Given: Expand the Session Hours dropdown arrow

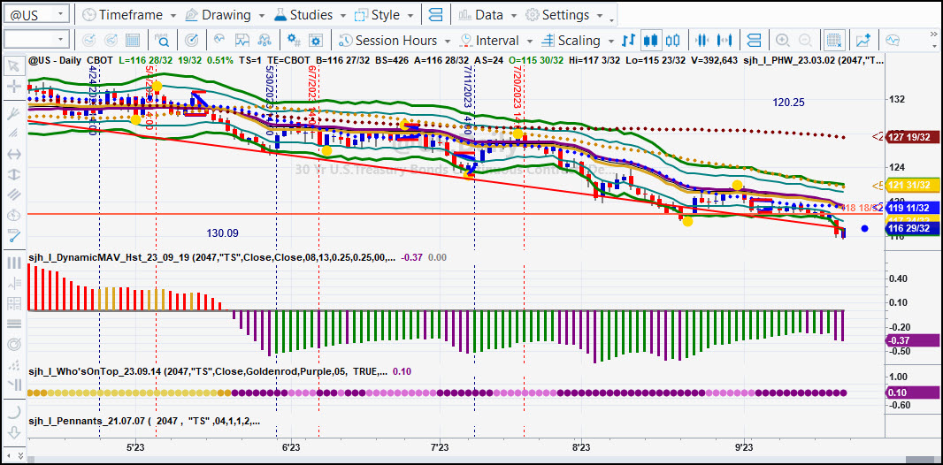Looking at the screenshot, I should point(447,41).
